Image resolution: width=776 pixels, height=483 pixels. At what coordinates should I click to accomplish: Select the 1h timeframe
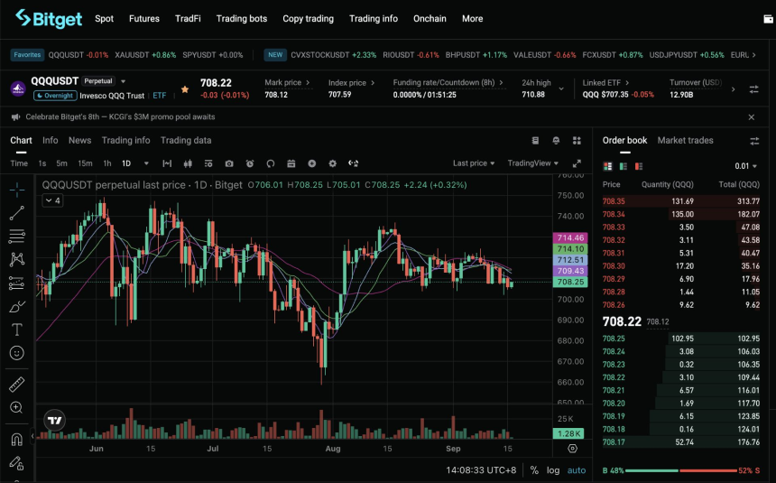coord(106,163)
